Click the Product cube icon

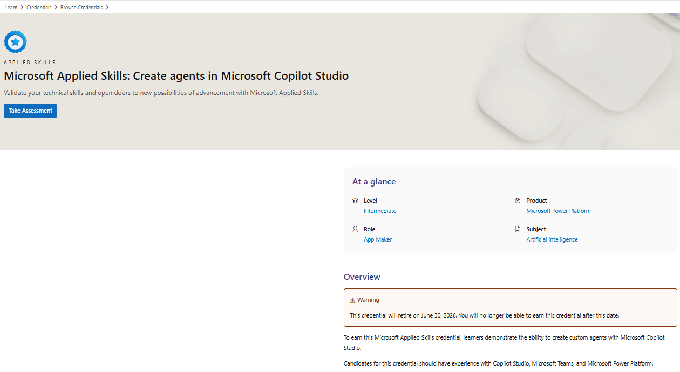[518, 201]
